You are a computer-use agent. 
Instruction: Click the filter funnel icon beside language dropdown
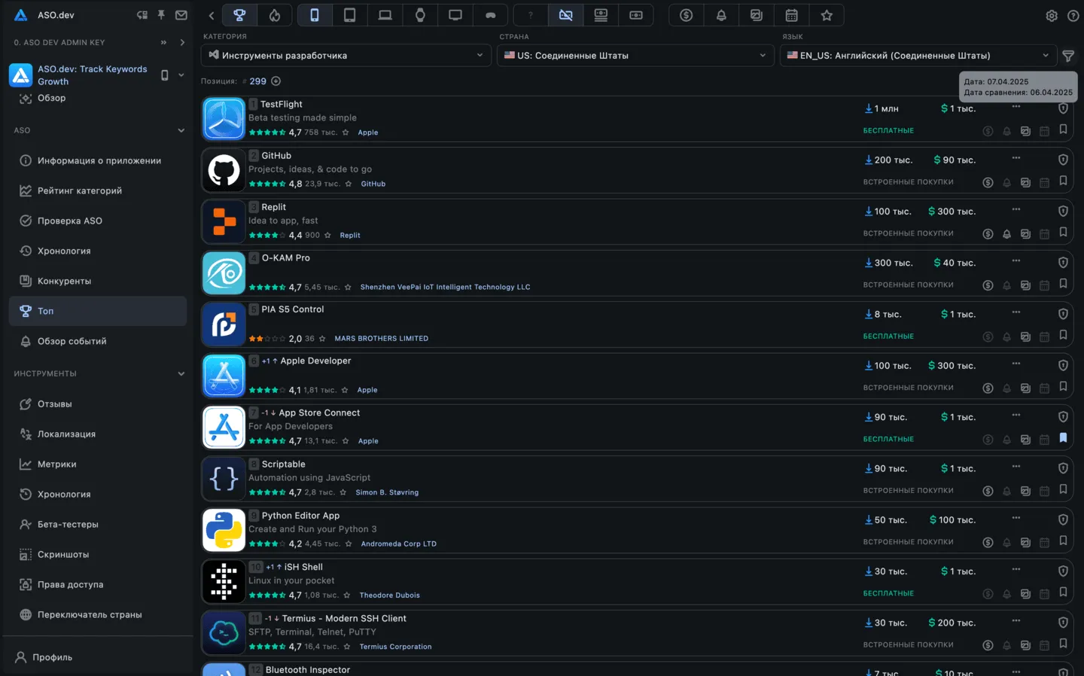[x=1067, y=56]
